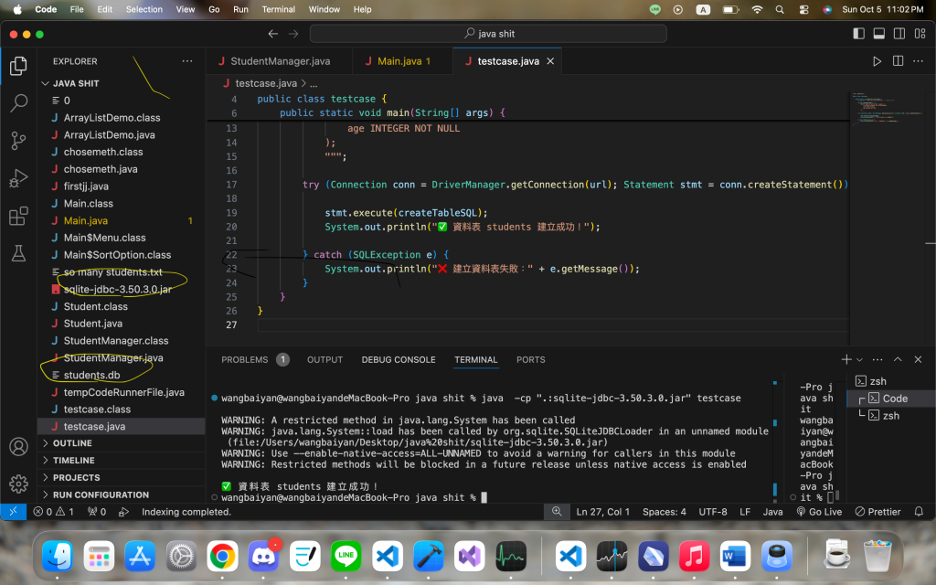Customize layout from title bar
The height and width of the screenshot is (585, 936).
(920, 34)
